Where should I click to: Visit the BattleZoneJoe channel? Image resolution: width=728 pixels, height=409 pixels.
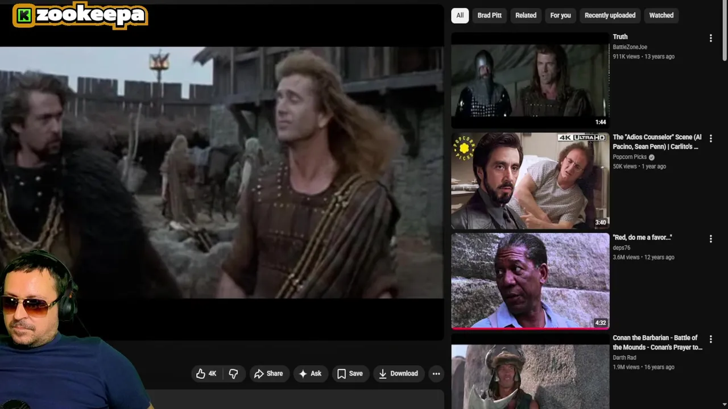(630, 47)
